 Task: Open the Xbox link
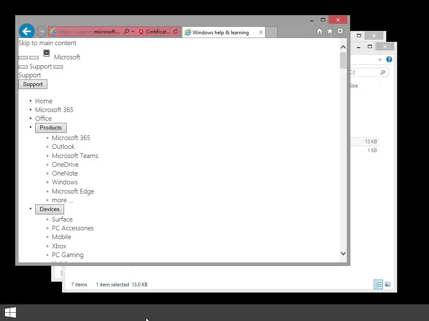tap(59, 246)
